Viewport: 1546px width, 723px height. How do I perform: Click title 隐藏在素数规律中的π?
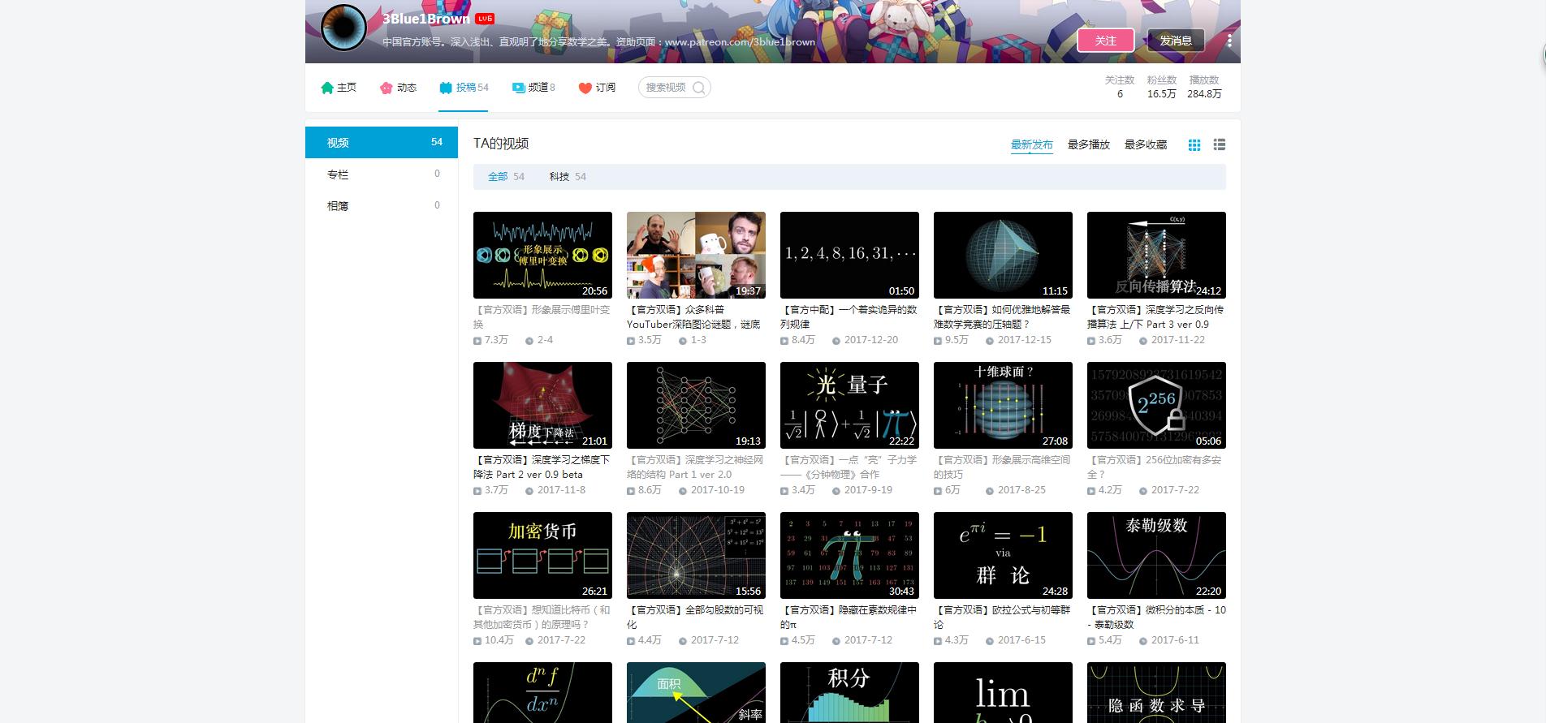pyautogui.click(x=849, y=617)
